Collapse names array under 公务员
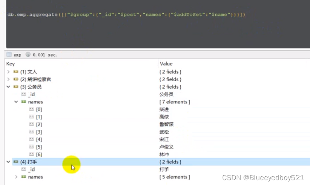310x185 pixels. [16, 102]
